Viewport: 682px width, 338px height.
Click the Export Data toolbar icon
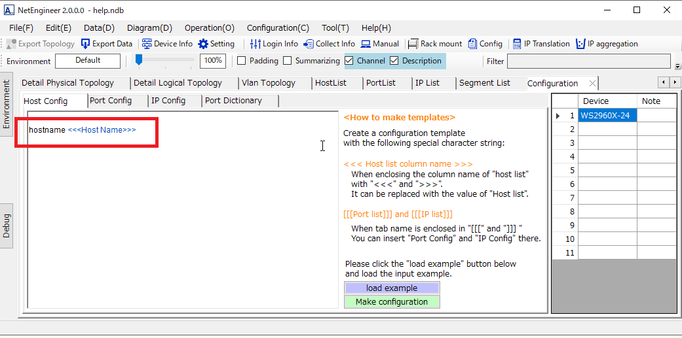point(86,44)
